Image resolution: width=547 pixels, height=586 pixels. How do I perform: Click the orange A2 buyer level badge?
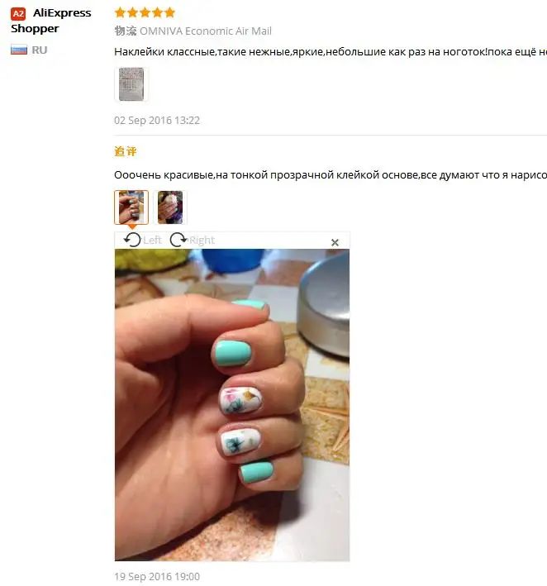click(18, 14)
